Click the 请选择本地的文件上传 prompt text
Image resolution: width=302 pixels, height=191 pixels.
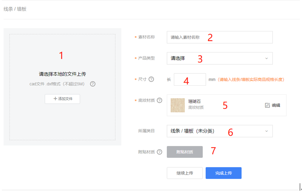click(x=62, y=74)
